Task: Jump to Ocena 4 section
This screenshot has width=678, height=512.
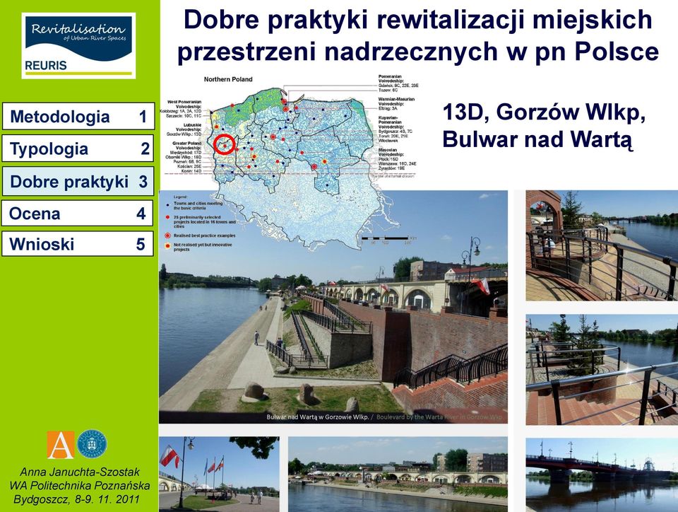Action: click(77, 213)
